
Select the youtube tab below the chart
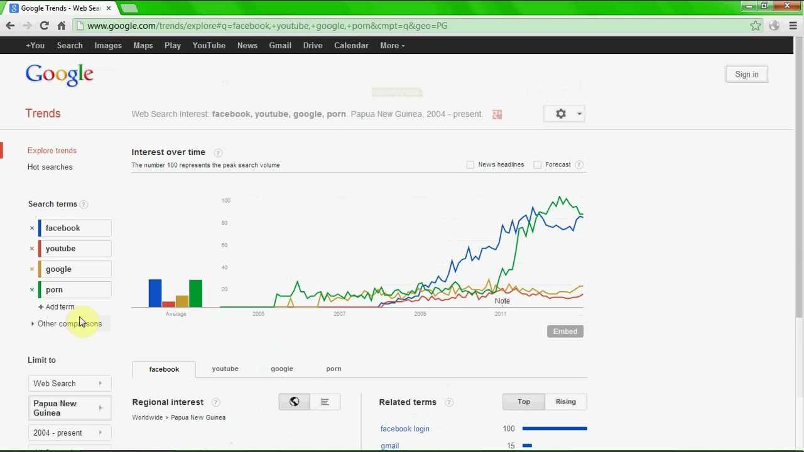point(225,369)
